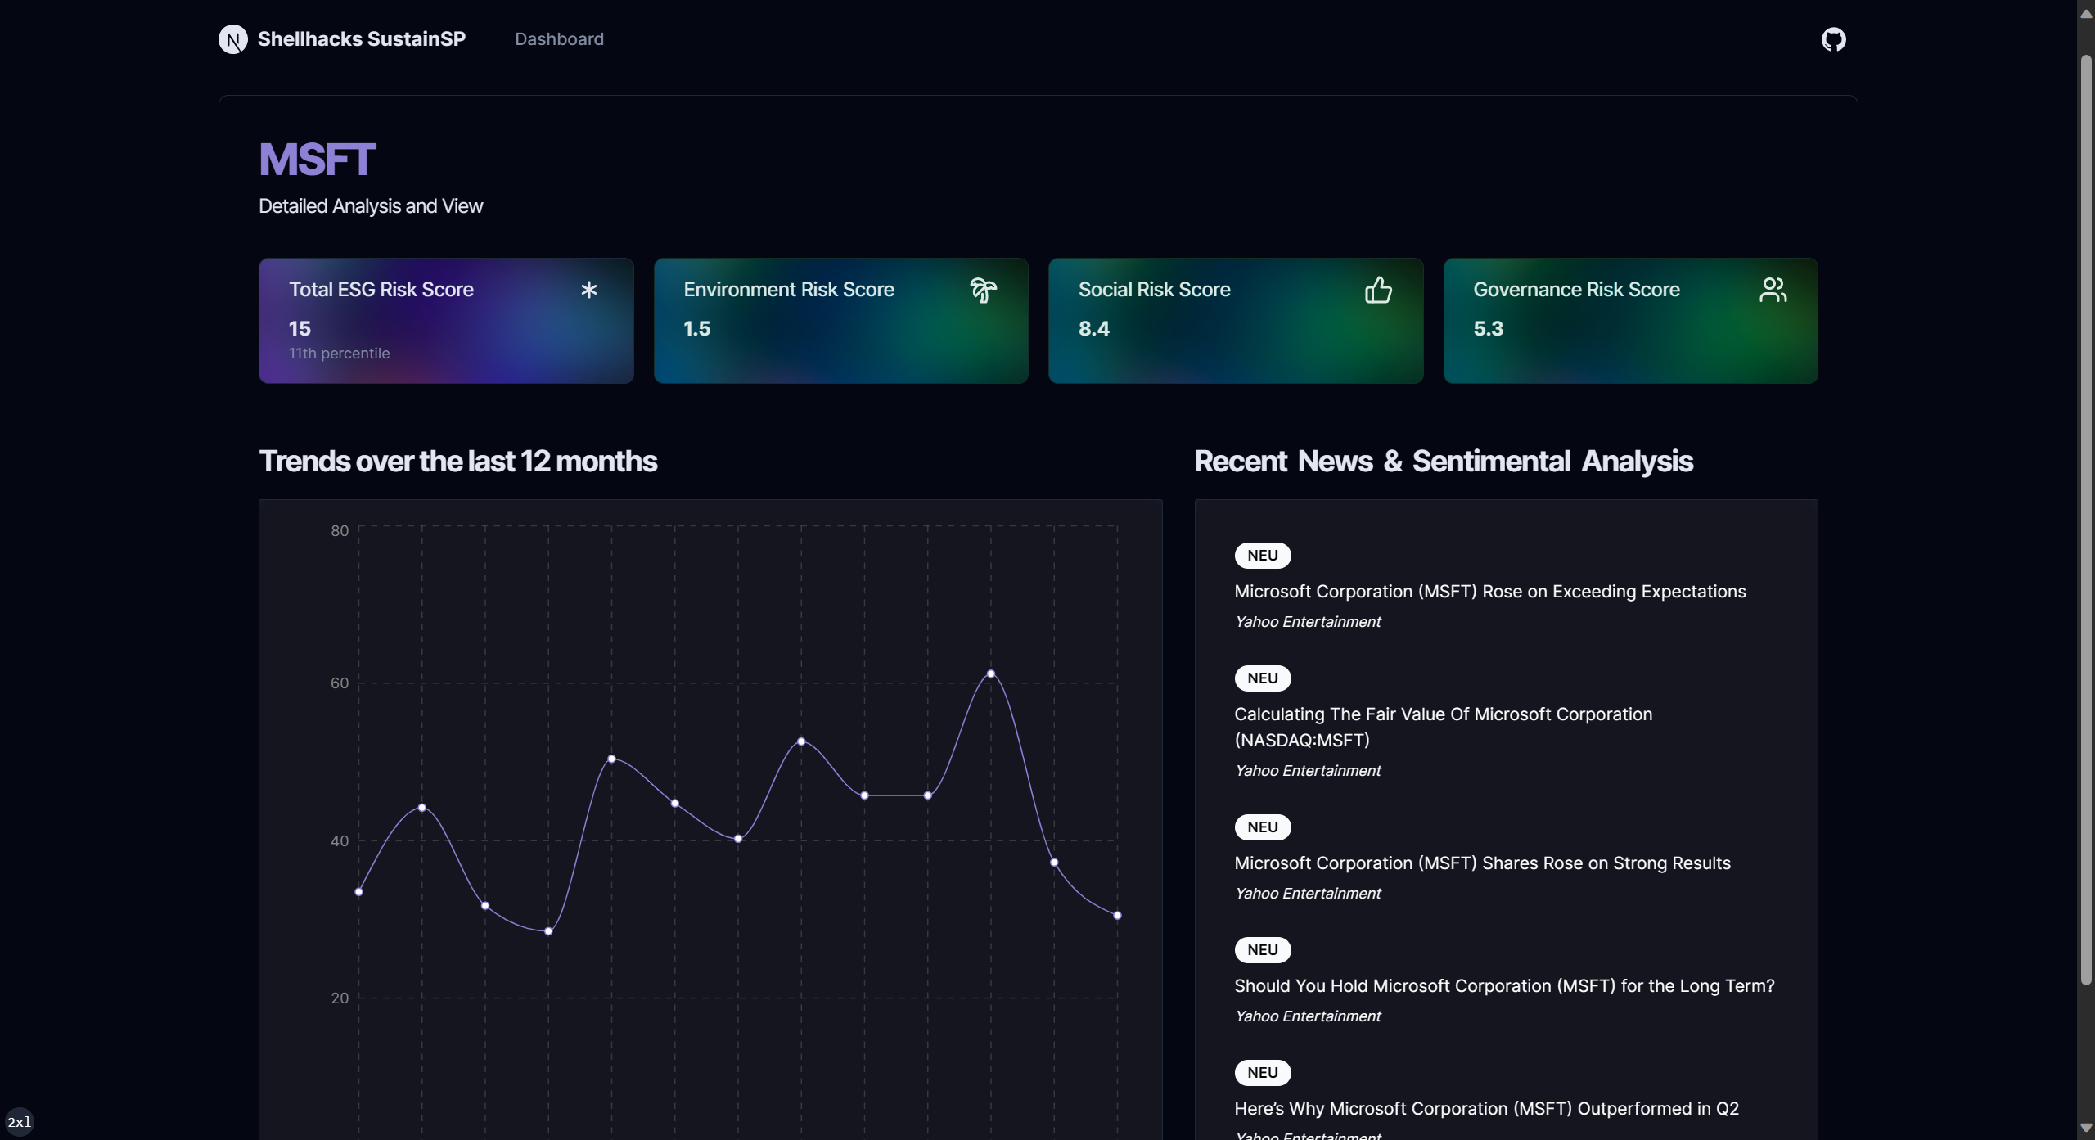Open 'Should You Hold Microsoft' article

coord(1503,986)
